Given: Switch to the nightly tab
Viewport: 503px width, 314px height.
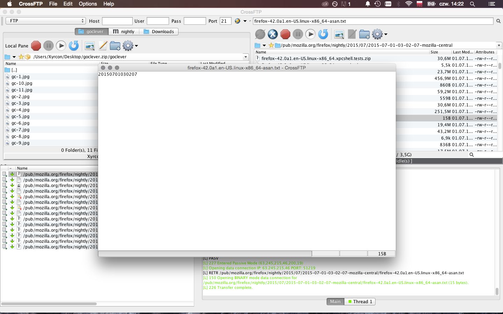Looking at the screenshot, I should point(124,31).
